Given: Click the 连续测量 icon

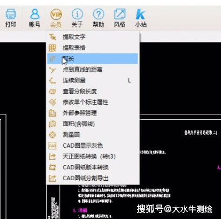Looking at the screenshot, I should tap(52, 80).
